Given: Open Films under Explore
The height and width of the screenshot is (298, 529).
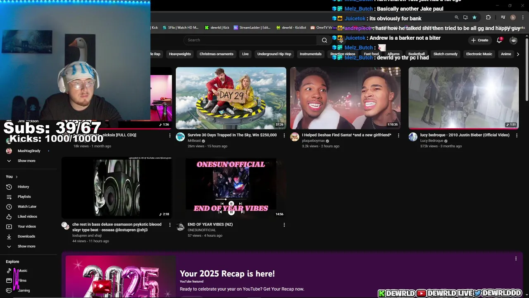Looking at the screenshot, I should (22, 281).
